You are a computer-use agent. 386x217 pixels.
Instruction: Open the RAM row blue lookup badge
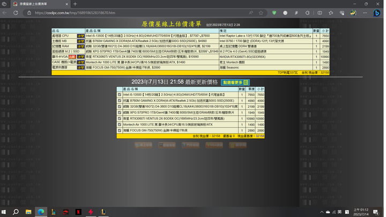tap(80, 46)
